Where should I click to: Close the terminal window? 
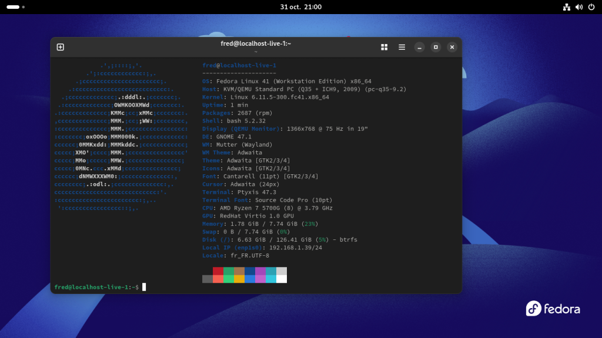(452, 47)
